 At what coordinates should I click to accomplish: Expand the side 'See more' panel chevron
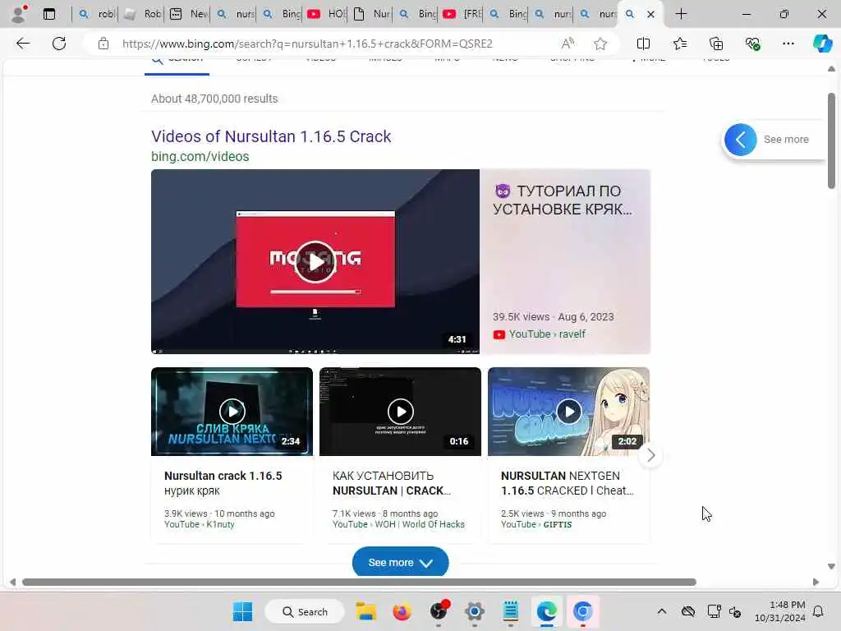point(741,140)
